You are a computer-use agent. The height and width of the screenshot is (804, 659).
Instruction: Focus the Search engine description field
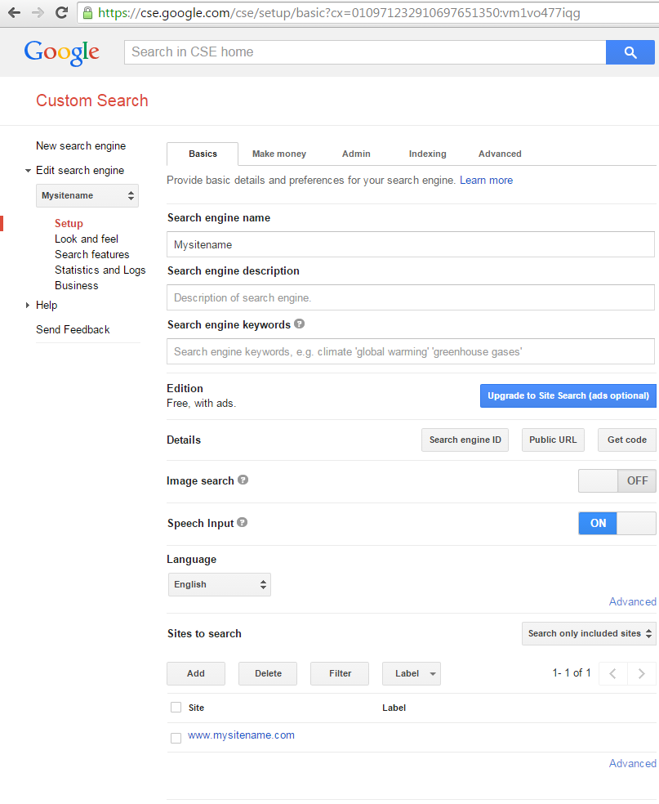[411, 298]
